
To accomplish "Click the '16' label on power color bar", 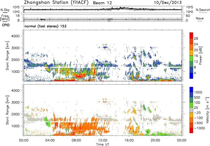I will (x=196, y=56).
